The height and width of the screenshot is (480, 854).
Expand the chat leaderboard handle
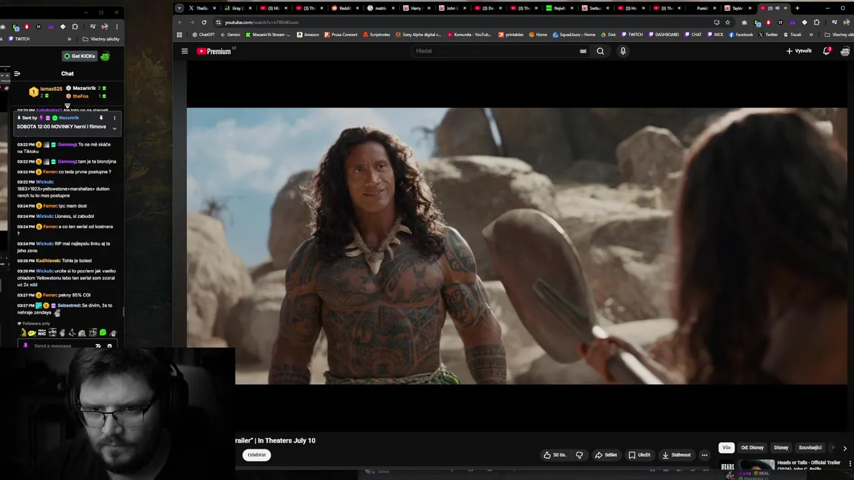click(x=67, y=106)
